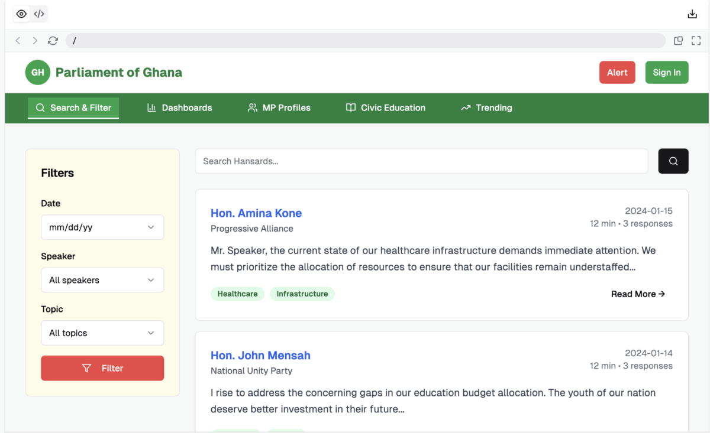Click the 2024-01-14 date text
The image size is (710, 433).
(x=649, y=353)
